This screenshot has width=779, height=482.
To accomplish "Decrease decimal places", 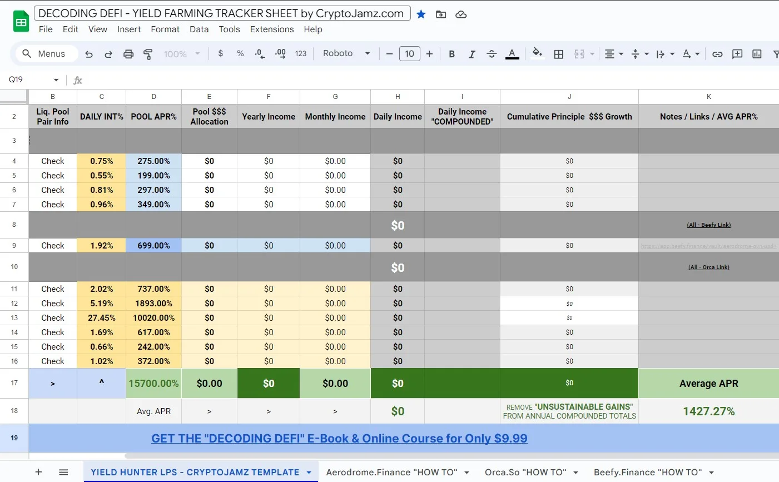I will (260, 53).
